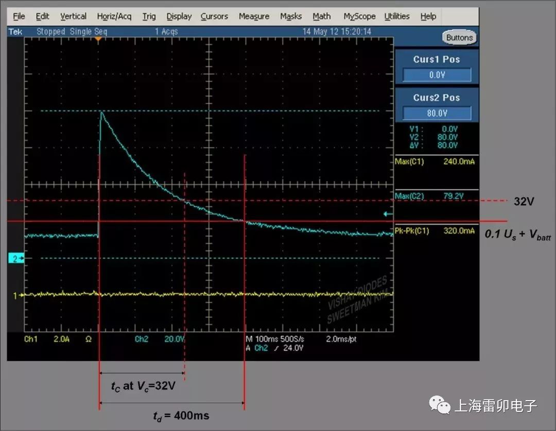Screen dimensions: 556x431
Task: Click the cyan trigger level arrow
Action: coord(388,214)
